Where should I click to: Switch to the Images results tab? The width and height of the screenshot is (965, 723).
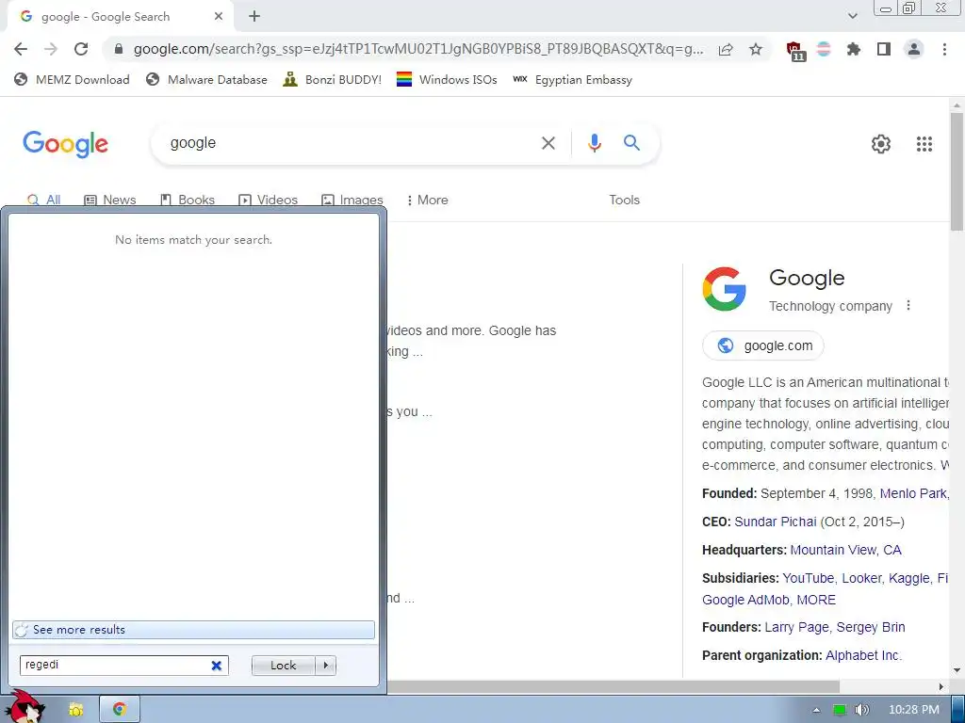coord(352,200)
